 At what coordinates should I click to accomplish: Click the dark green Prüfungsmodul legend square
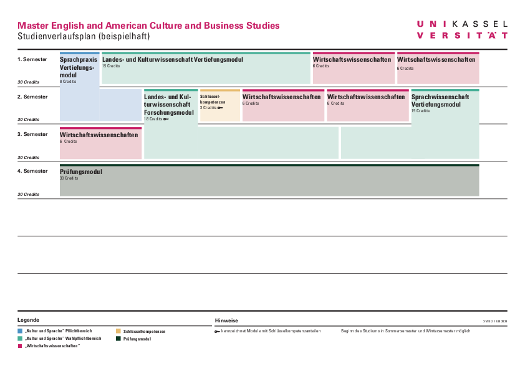(x=118, y=339)
